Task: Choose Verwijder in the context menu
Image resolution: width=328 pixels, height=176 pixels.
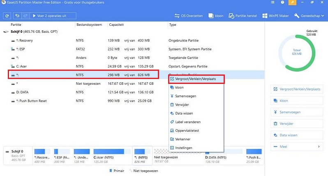Action: tap(196, 104)
